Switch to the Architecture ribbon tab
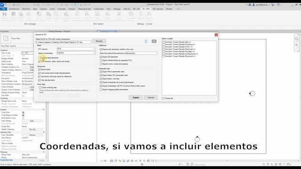This screenshot has width=301, height=169. coord(14,9)
